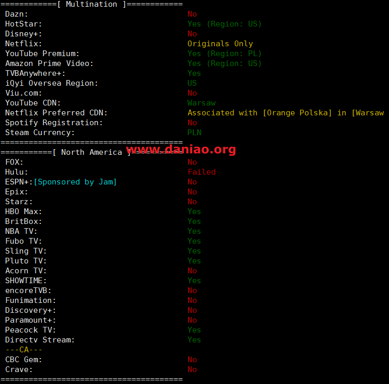Select the YouTube CDN value "Warsaw"
This screenshot has width=389, height=384.
tap(202, 103)
